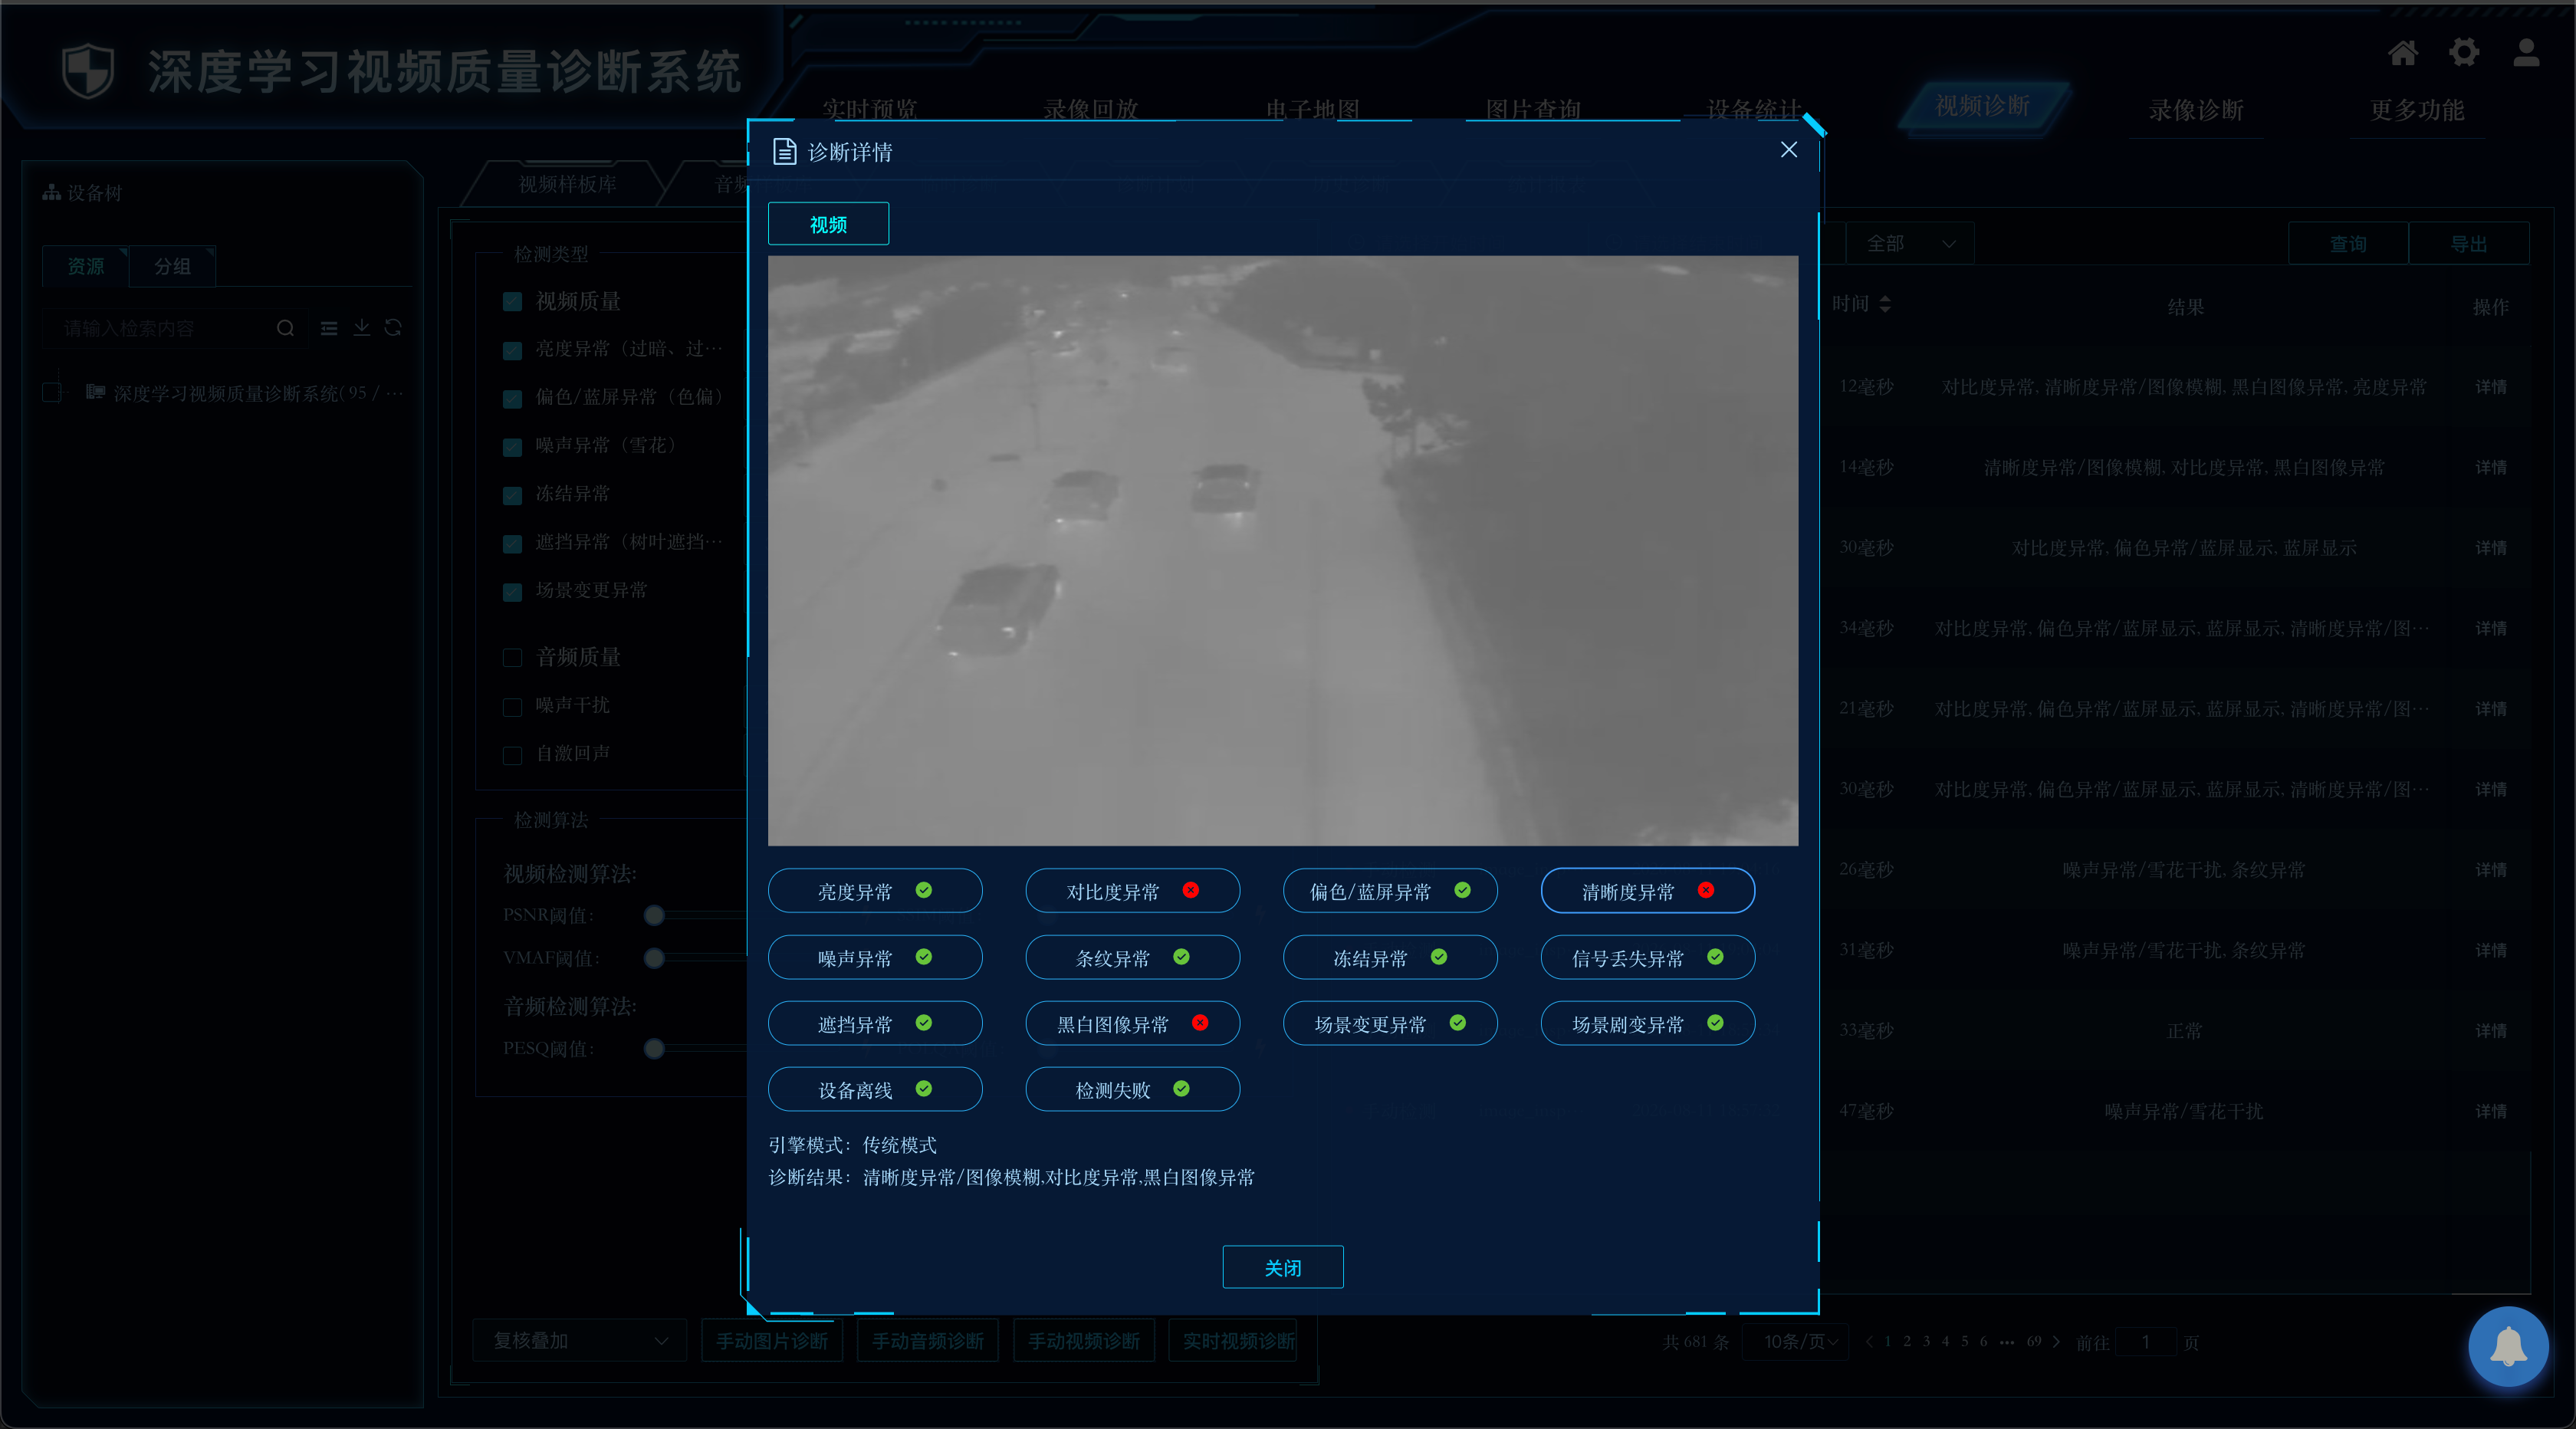The height and width of the screenshot is (1429, 2576).
Task: Toggle the 视频质量 checkbox
Action: click(x=512, y=302)
